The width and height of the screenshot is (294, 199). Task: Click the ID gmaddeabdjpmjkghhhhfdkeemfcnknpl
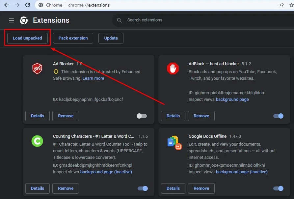93,165
